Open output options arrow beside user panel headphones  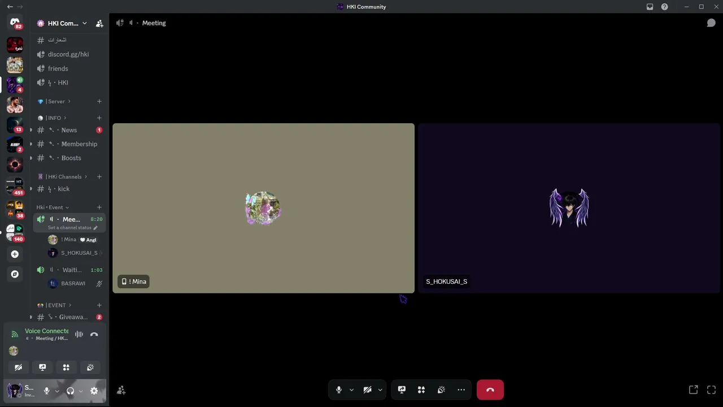[81, 391]
